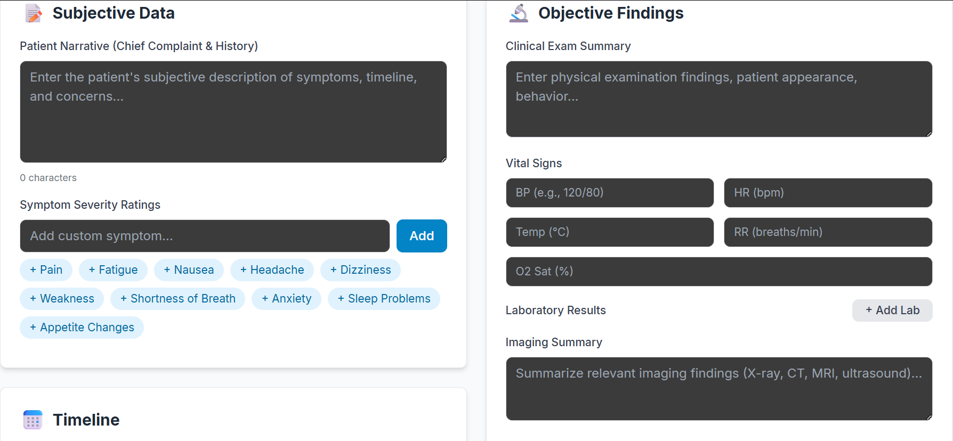
Task: Add the Fatigue symptom chip
Action: coord(113,270)
